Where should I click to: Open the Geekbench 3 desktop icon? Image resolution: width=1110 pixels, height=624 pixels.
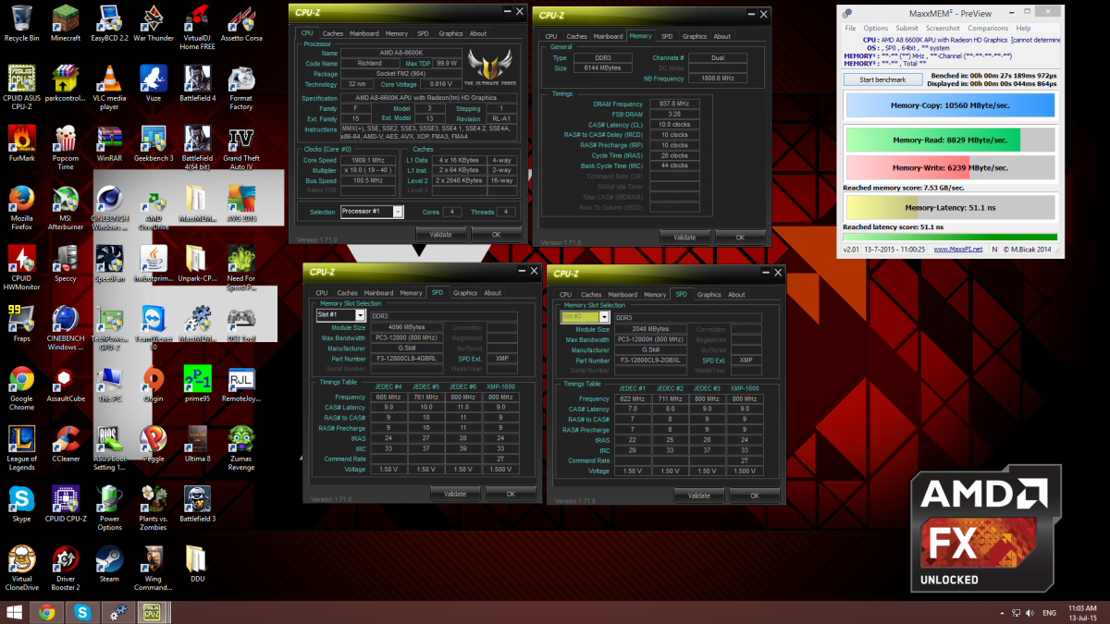(x=154, y=143)
